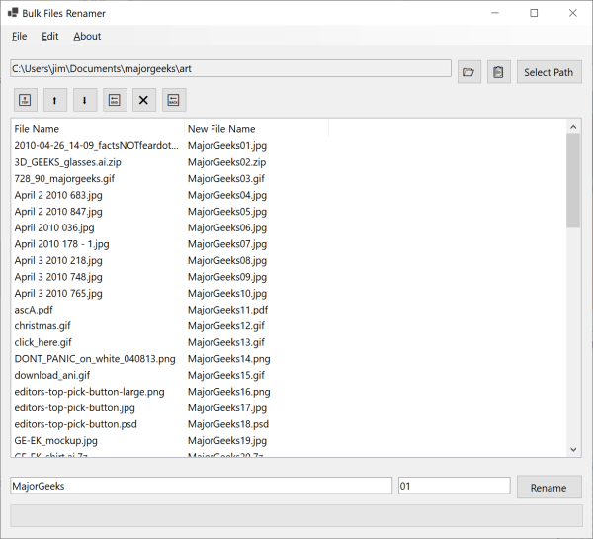The width and height of the screenshot is (593, 539).
Task: Click the MajorGeeks name prefix field
Action: [202, 486]
